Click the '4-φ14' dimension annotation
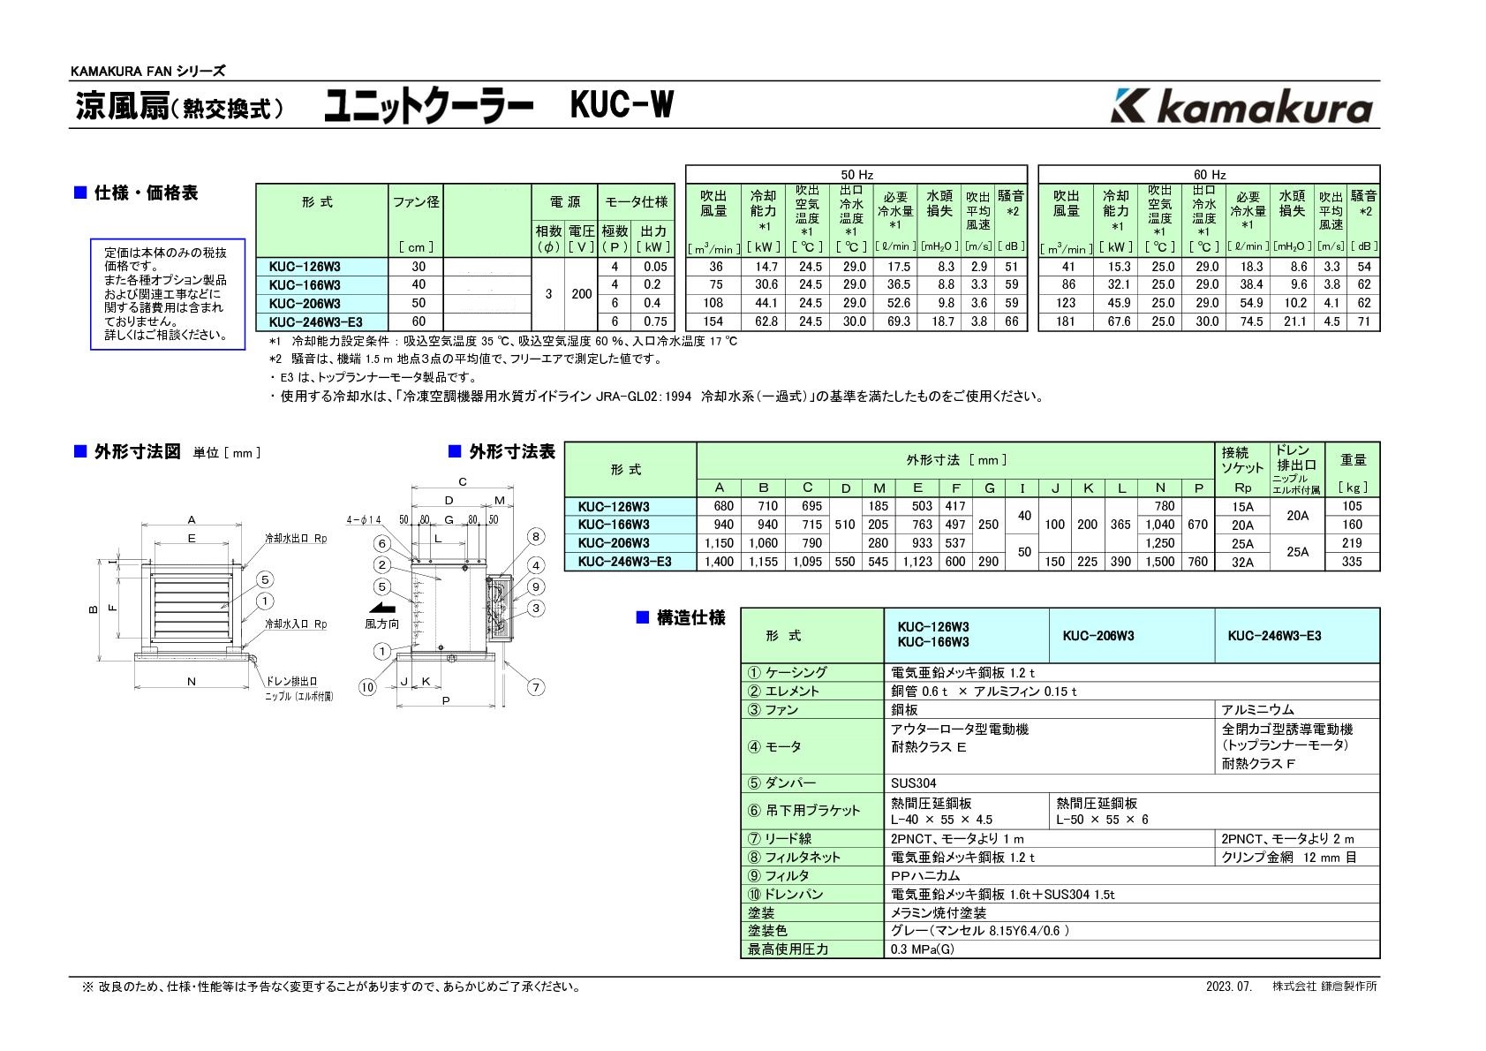The image size is (1486, 1051). pos(363,519)
